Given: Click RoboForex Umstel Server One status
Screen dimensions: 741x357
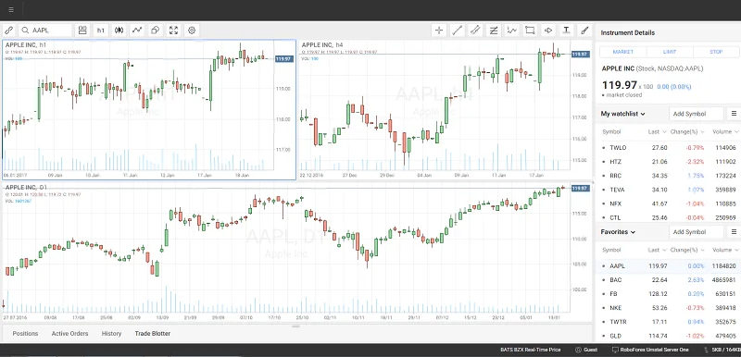Looking at the screenshot, I should point(650,350).
